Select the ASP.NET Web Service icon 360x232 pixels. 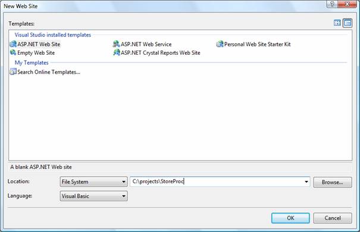click(117, 44)
